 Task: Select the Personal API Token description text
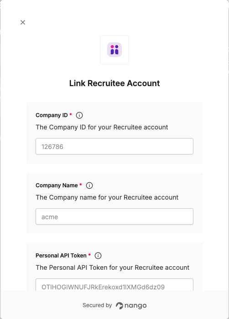[x=113, y=268]
